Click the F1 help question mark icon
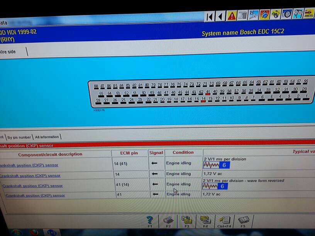 tap(150, 221)
